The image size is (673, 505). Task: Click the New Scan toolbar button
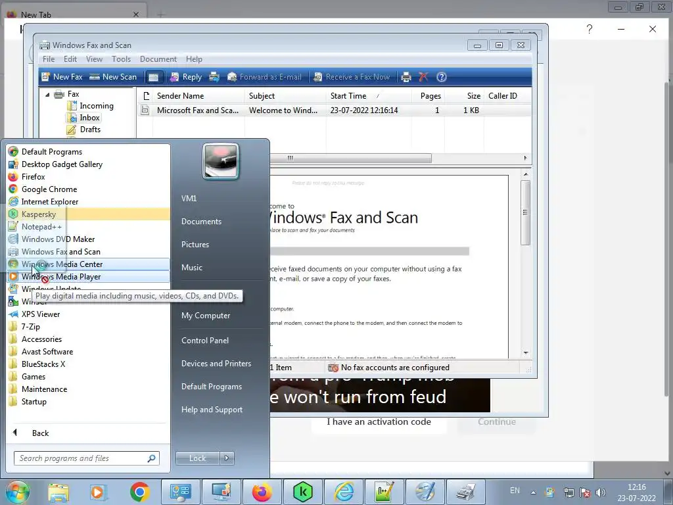click(113, 77)
